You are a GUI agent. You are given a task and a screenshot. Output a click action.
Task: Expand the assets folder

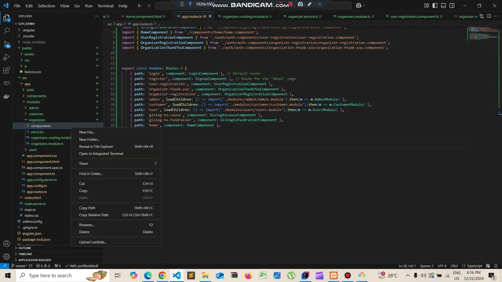(58, 54)
